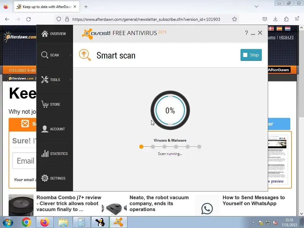Show site security padlock info
This screenshot has width=304, height=228.
coord(67,19)
